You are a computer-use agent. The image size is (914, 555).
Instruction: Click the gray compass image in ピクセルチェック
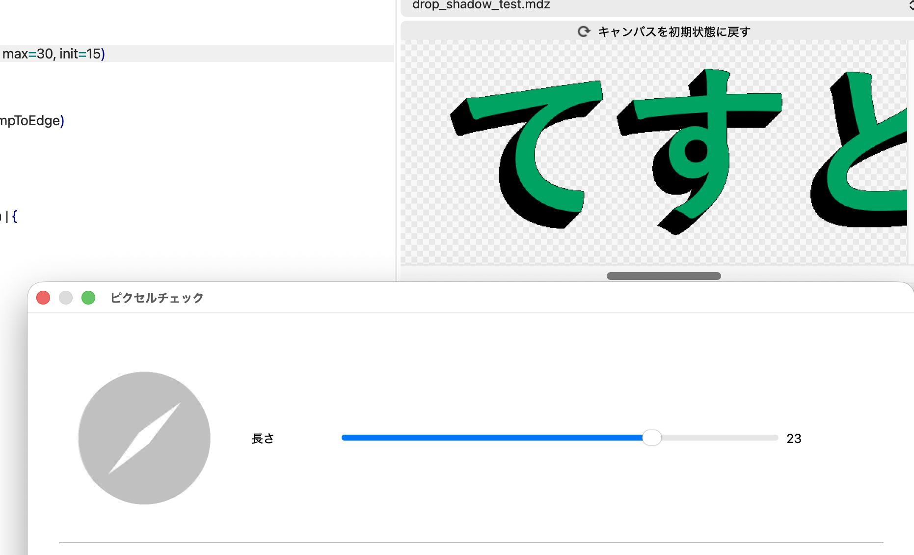point(144,438)
